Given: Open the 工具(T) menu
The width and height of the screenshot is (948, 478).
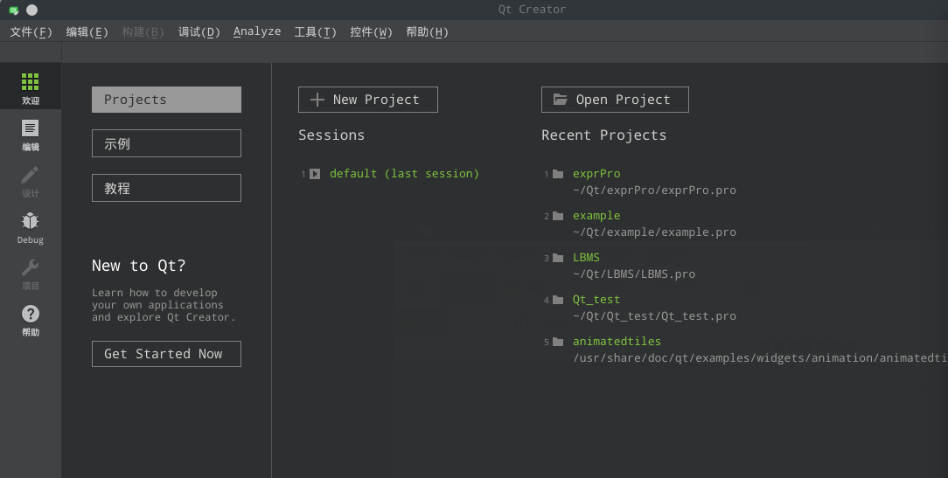Looking at the screenshot, I should pyautogui.click(x=315, y=32).
